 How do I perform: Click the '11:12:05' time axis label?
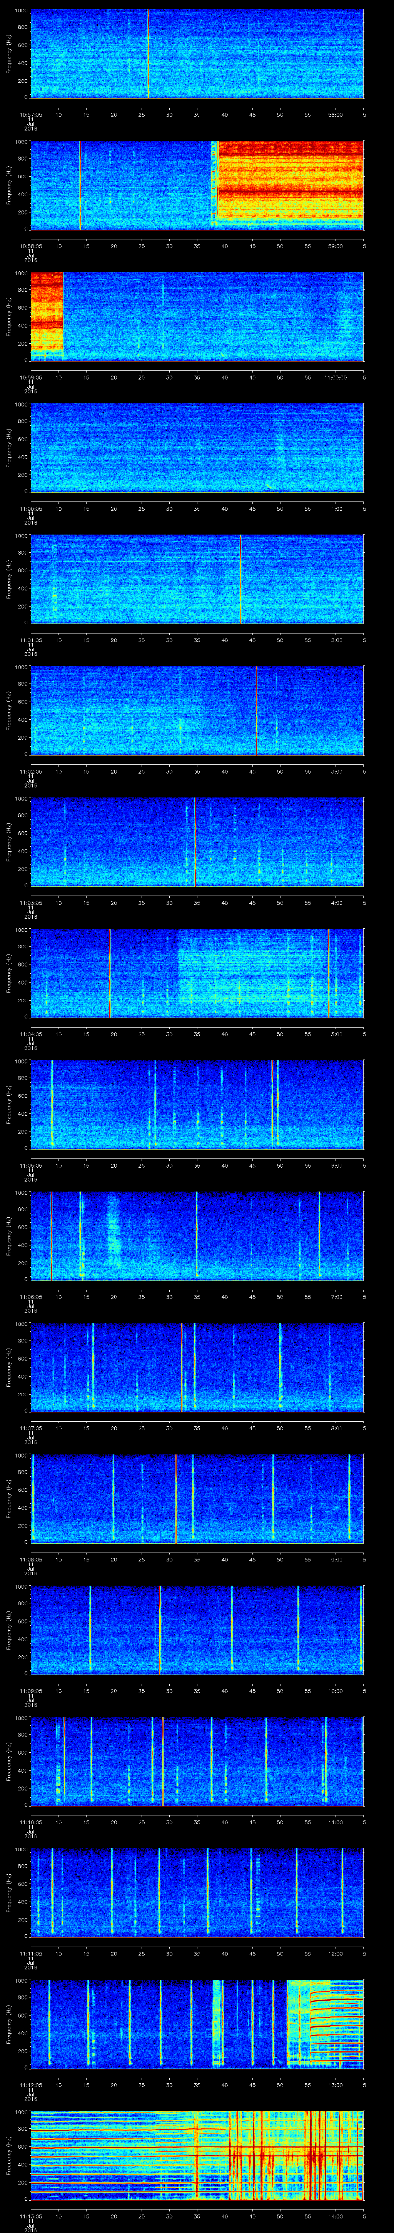[31, 2084]
